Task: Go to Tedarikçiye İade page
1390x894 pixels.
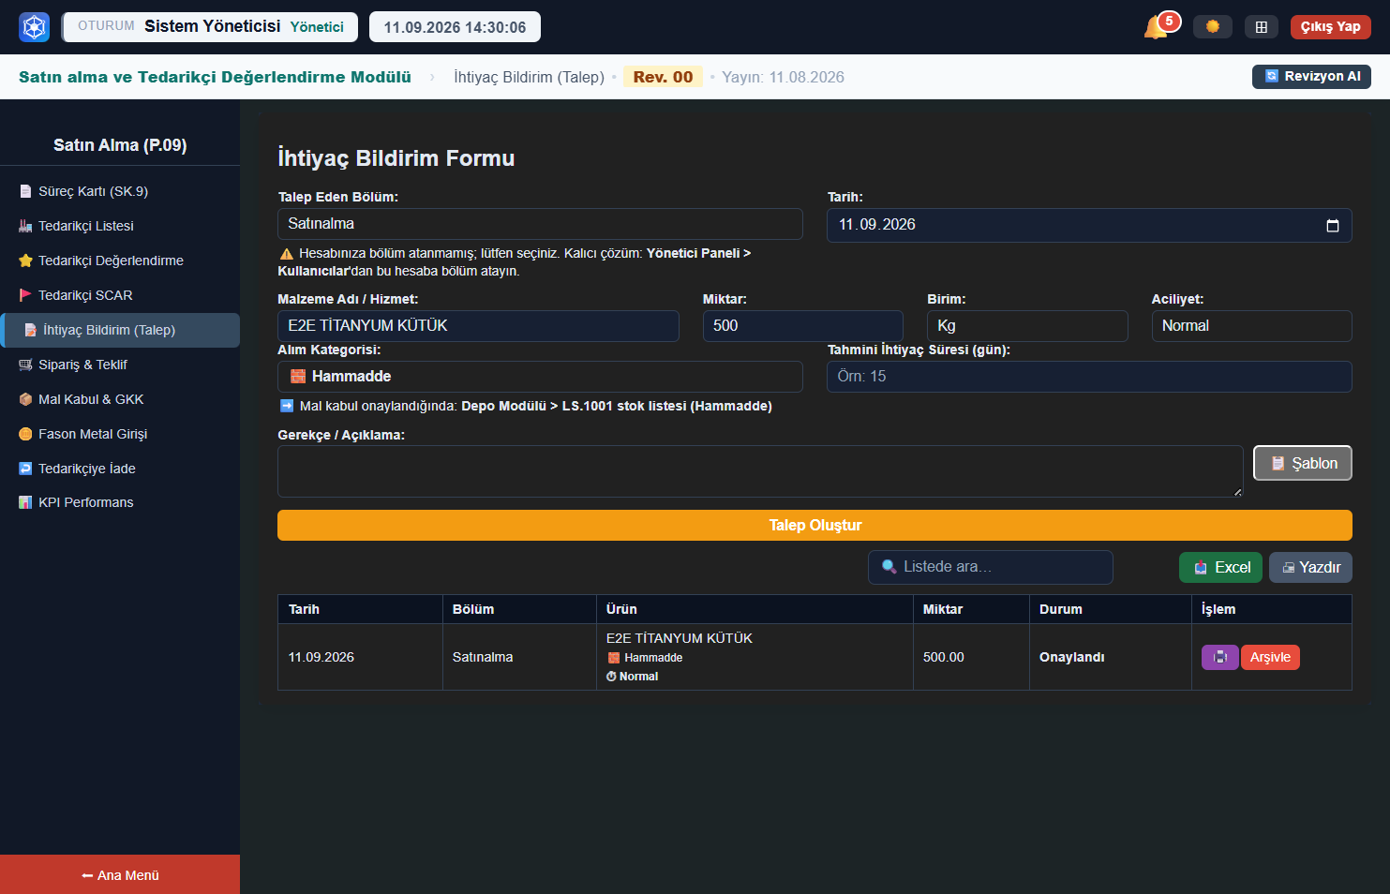Action: click(120, 469)
